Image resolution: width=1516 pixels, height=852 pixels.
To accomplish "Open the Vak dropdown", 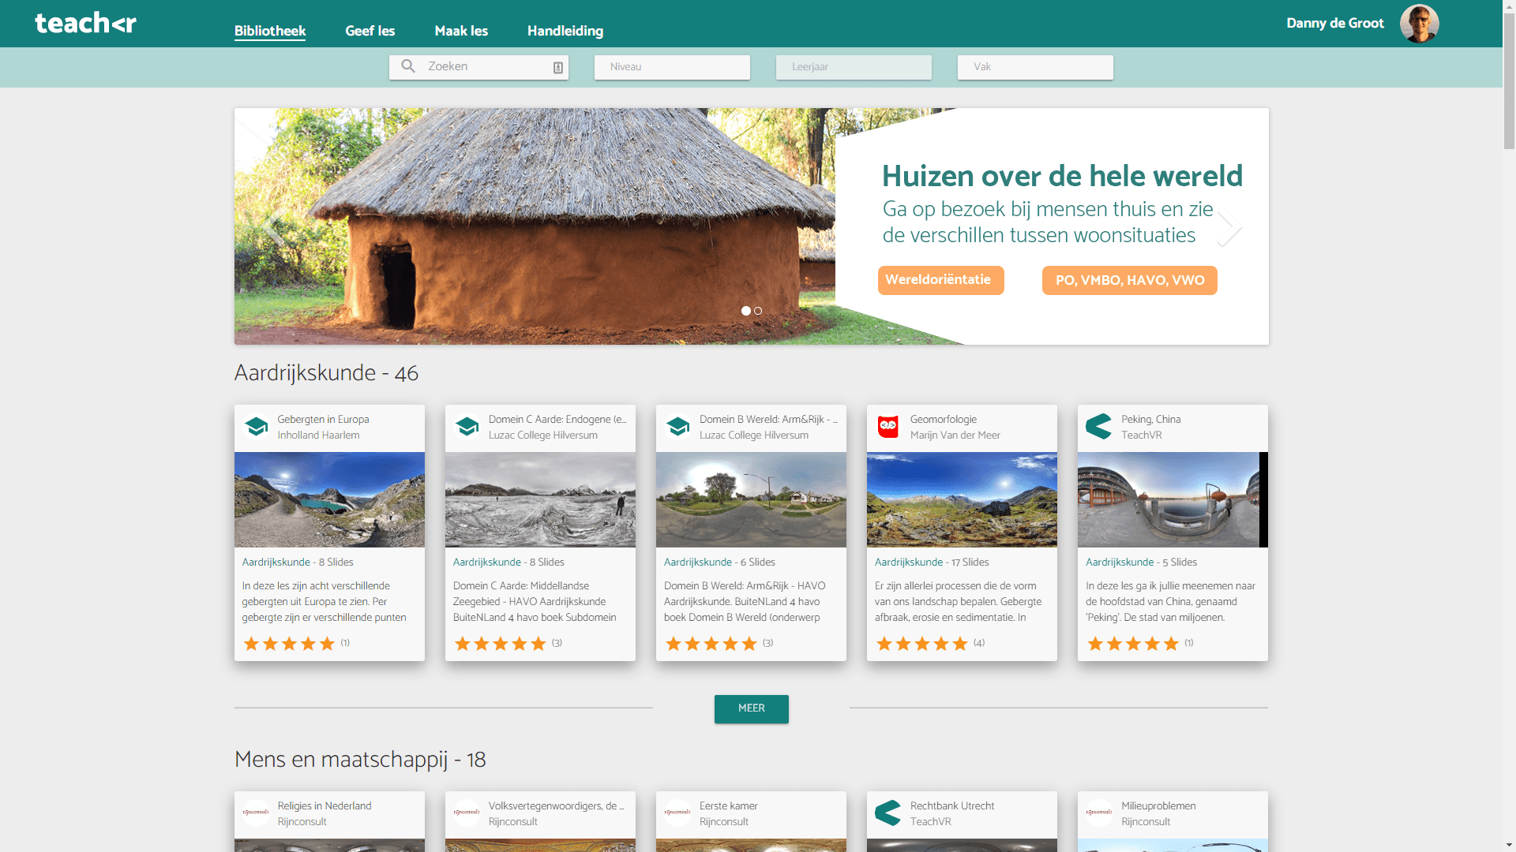I will tap(1035, 67).
